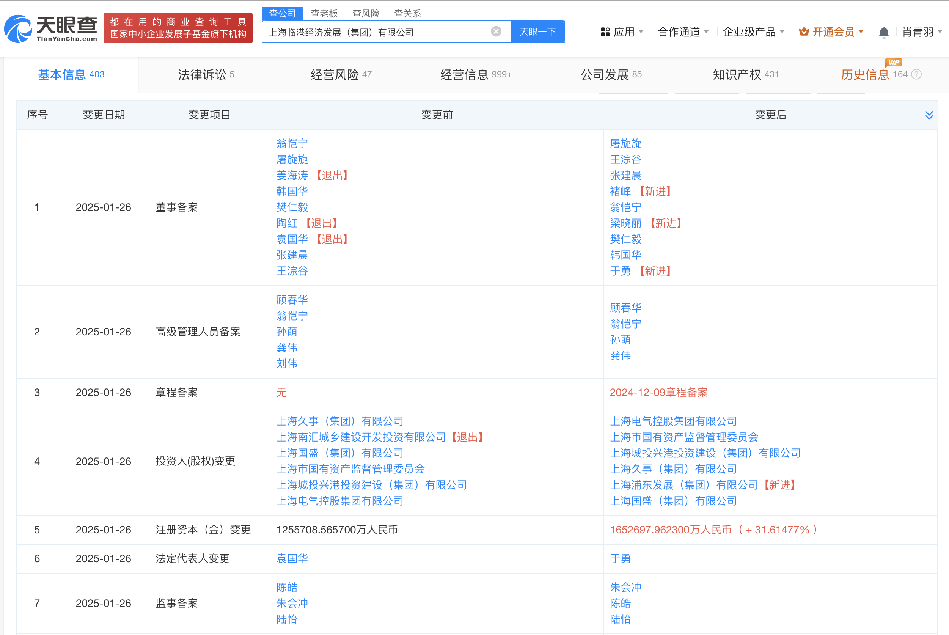Open the 合作通道 dropdown
The width and height of the screenshot is (949, 635).
(683, 32)
